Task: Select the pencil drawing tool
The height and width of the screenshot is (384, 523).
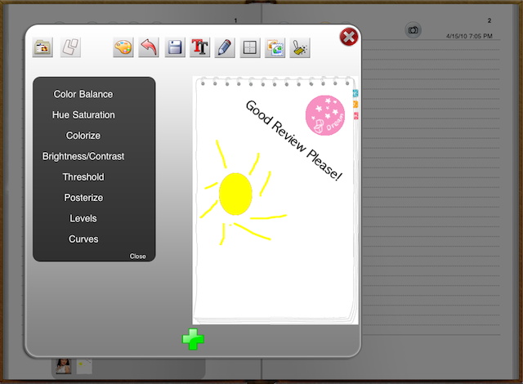Action: click(x=225, y=47)
